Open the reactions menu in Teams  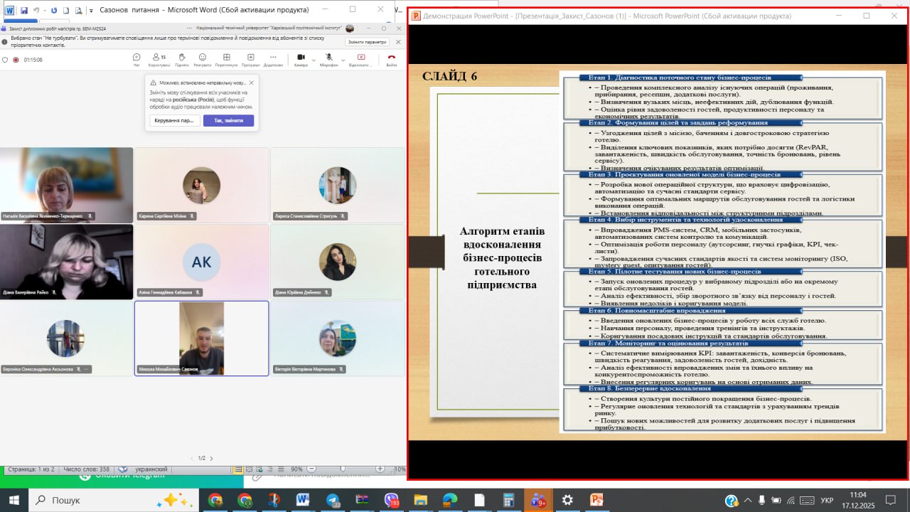point(203,58)
